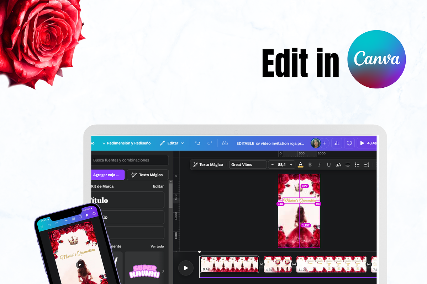
Task: Click the Texto Mágico button in side panel
Action: (x=148, y=175)
